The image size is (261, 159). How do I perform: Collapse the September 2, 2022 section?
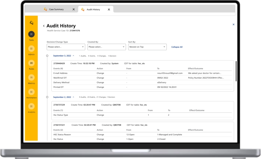point(73,97)
